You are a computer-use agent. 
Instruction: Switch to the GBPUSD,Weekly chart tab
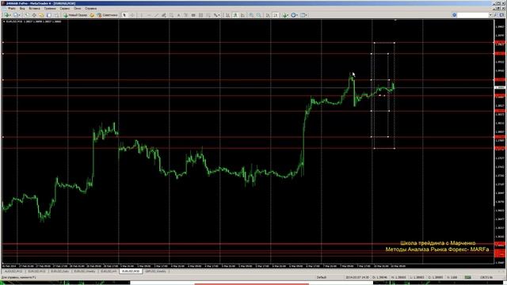156,271
